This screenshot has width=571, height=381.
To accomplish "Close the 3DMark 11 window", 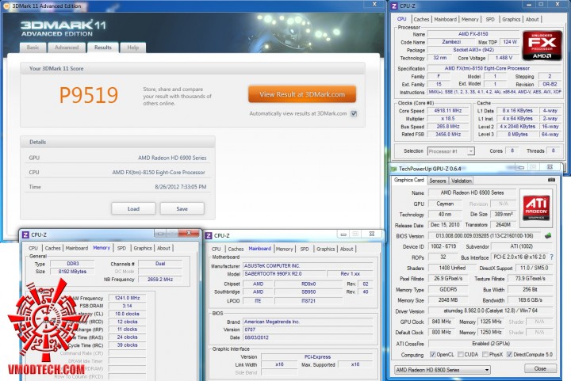I will coord(374,4).
